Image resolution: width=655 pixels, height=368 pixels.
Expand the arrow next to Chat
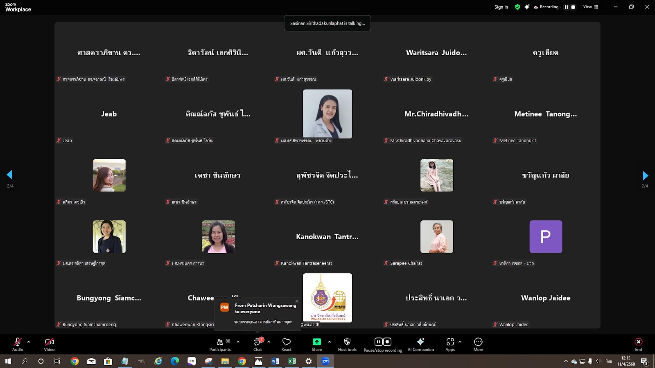pos(269,342)
